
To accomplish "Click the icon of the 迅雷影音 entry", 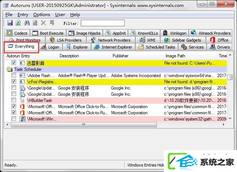I will click(22, 63).
